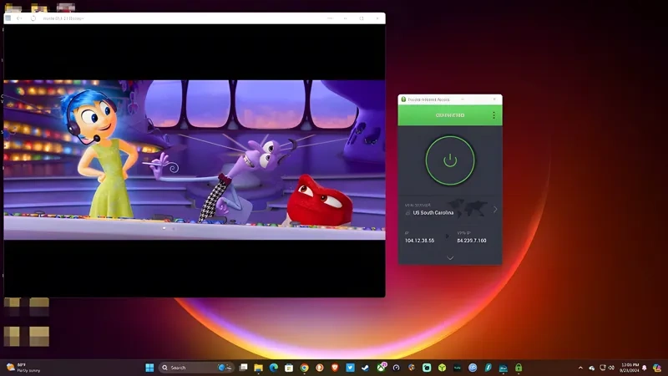668x376 pixels.
Task: Open File Explorer from the taskbar
Action: point(258,367)
